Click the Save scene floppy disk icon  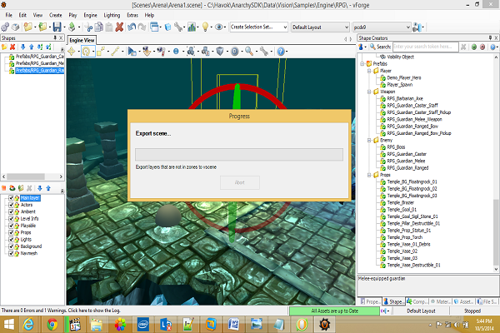pos(57,27)
